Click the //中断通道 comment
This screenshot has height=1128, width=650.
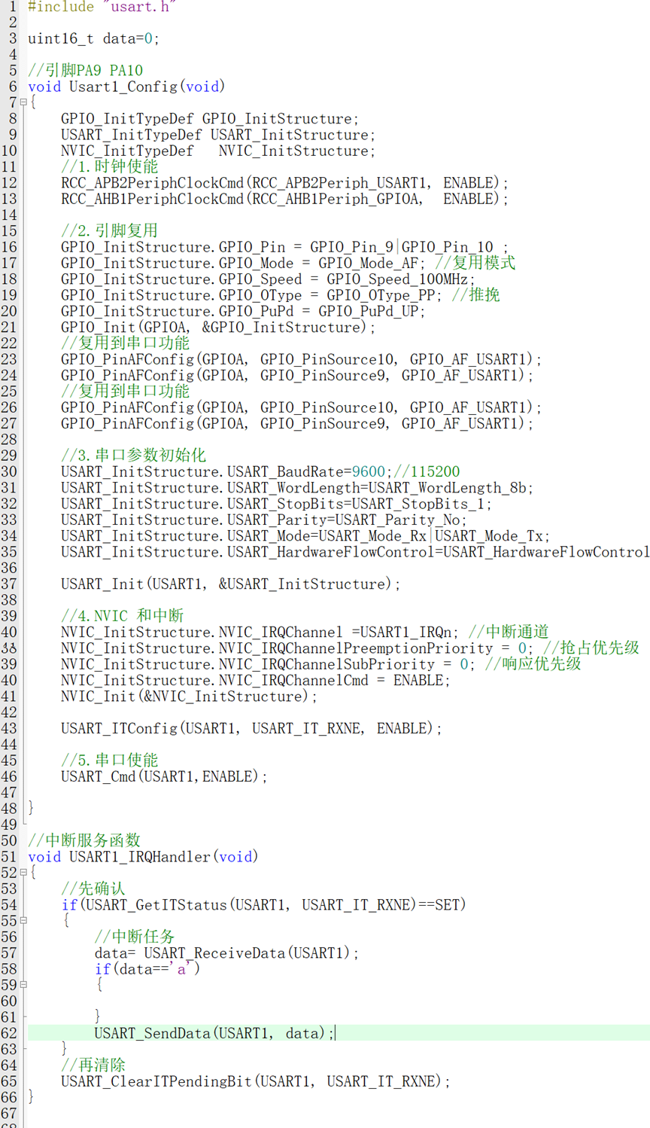[x=509, y=631]
